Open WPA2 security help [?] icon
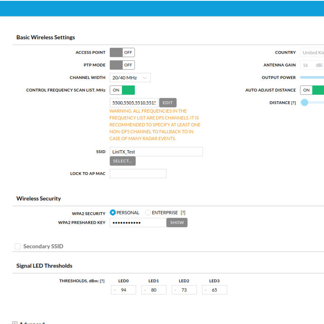This screenshot has height=324, width=324. pyautogui.click(x=183, y=213)
